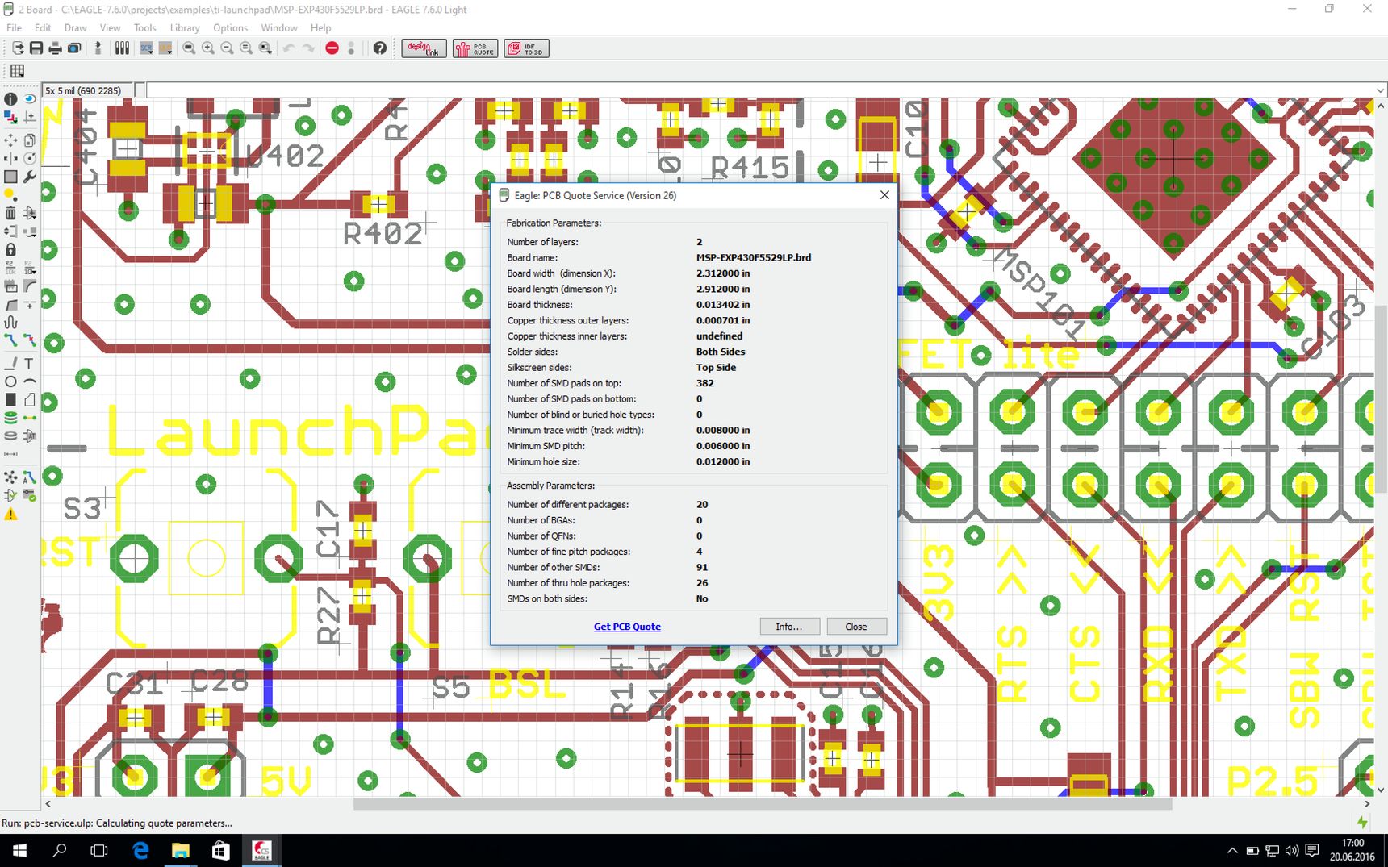Open the File menu
The height and width of the screenshot is (867, 1388).
[15, 27]
